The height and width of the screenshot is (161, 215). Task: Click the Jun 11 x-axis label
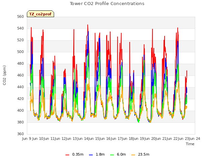pos(49,139)
